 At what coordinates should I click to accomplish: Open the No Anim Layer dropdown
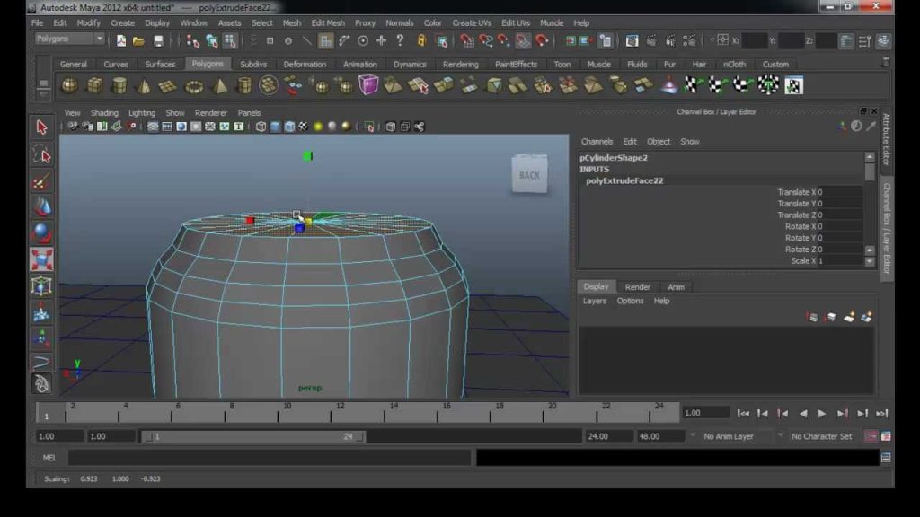[737, 436]
